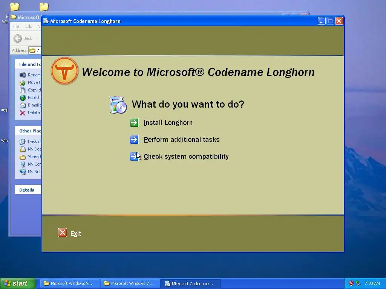
Task: Expand the Details panel header
Action: click(28, 190)
